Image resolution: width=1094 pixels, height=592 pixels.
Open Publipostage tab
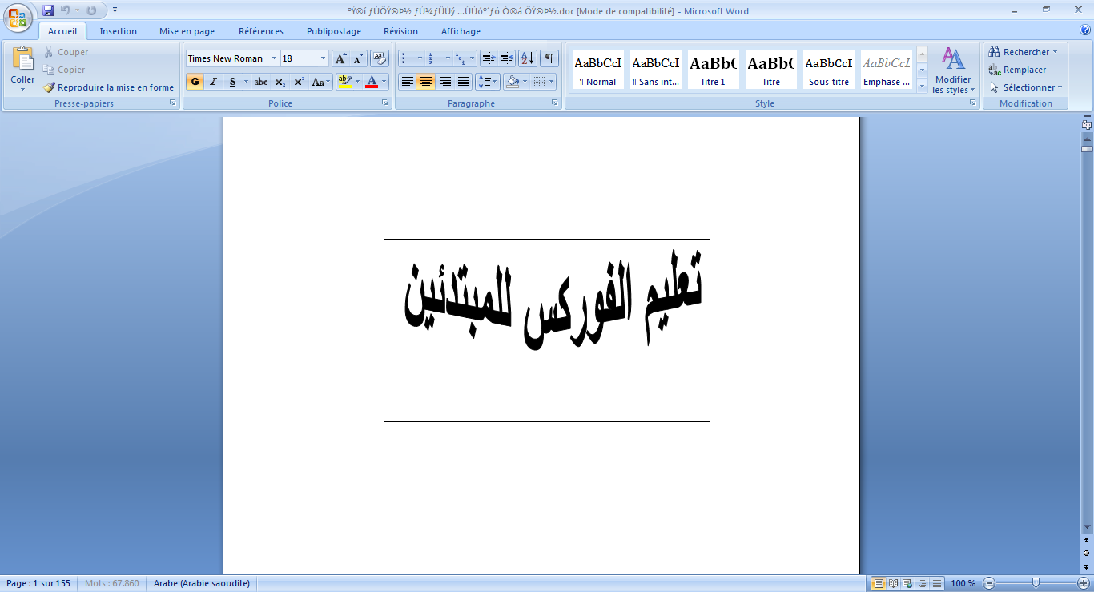pyautogui.click(x=334, y=31)
